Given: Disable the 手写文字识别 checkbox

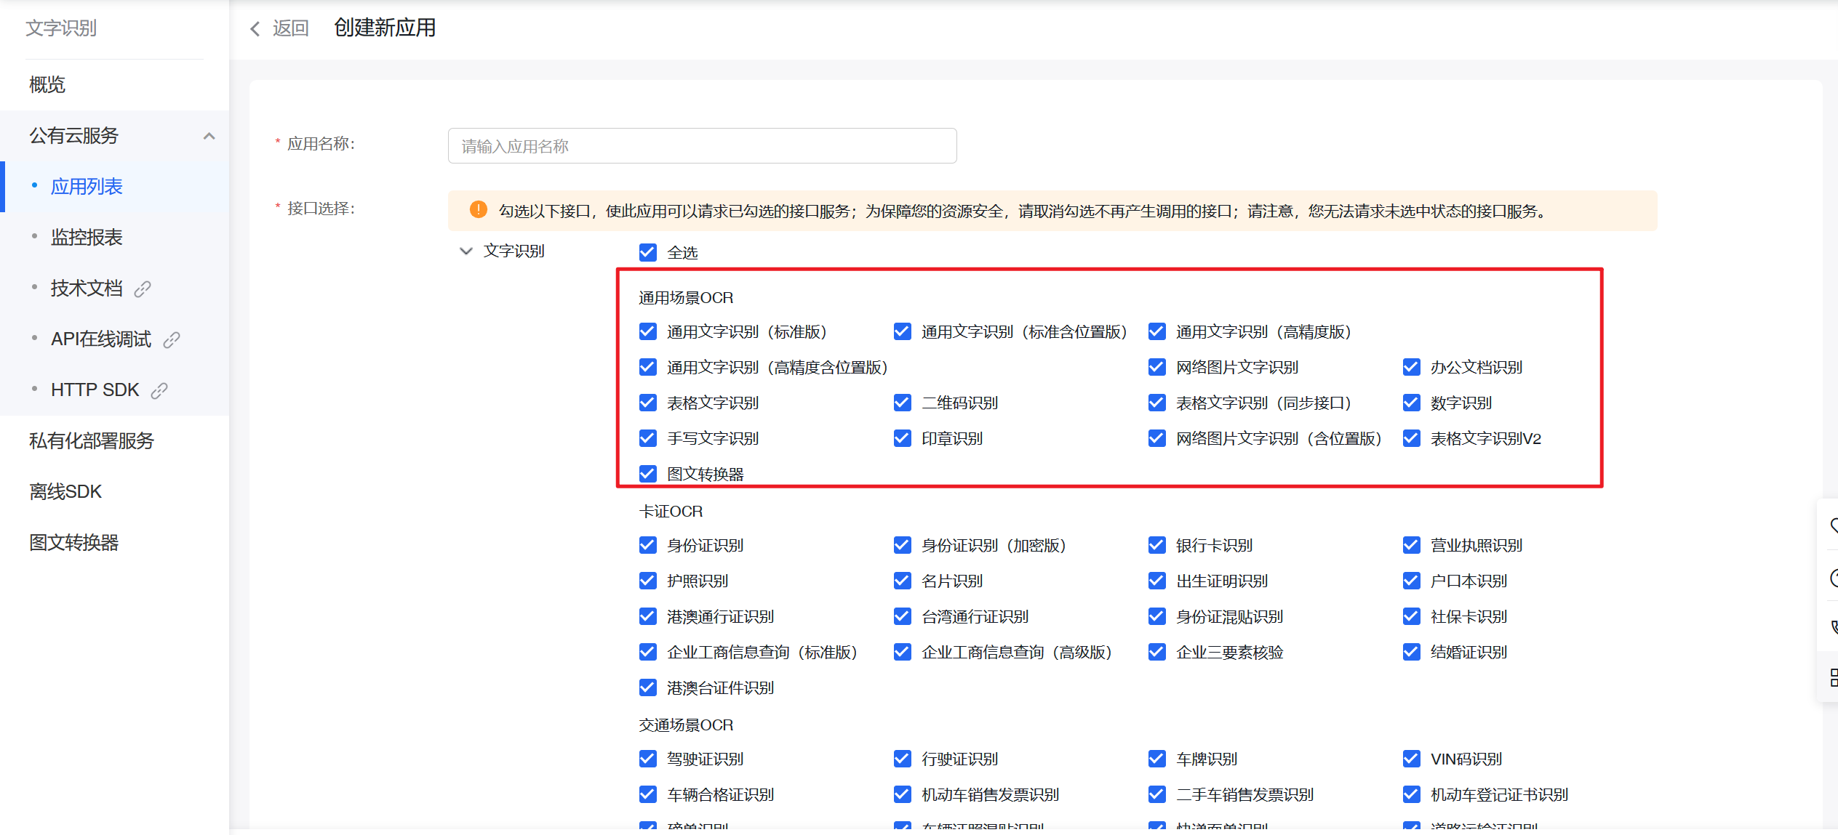Looking at the screenshot, I should click(x=648, y=438).
